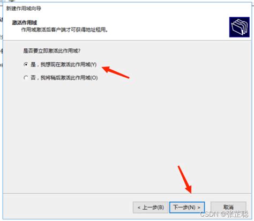The width and height of the screenshot is (254, 221).
Task: Click the label text 我想现在激活此作用域(Y)
Action: click(69, 64)
